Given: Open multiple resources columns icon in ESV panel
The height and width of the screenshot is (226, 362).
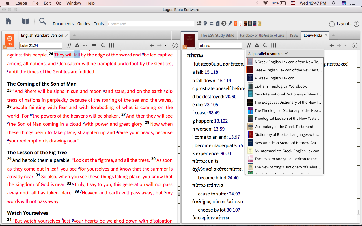Looking at the screenshot, I should point(111,45).
